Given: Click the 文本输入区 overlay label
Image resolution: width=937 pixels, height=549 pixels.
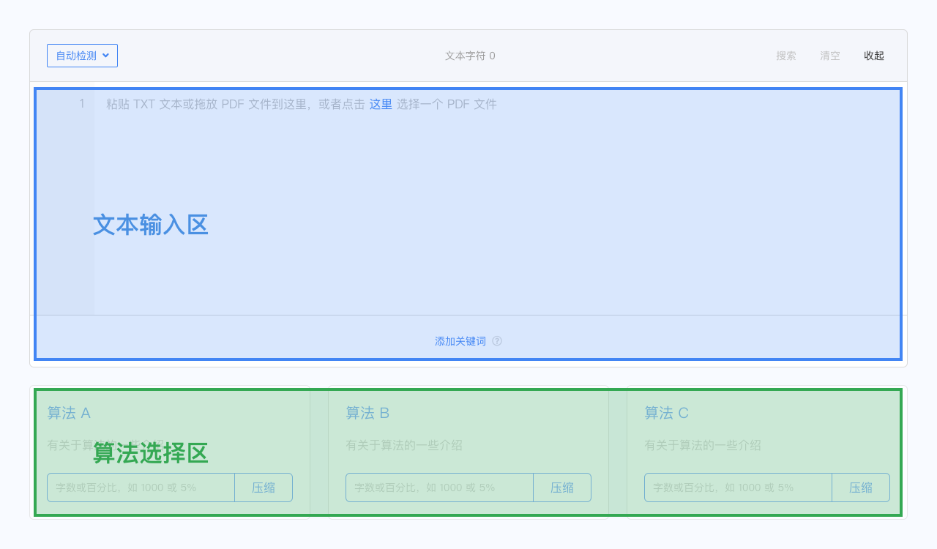Looking at the screenshot, I should tap(151, 225).
